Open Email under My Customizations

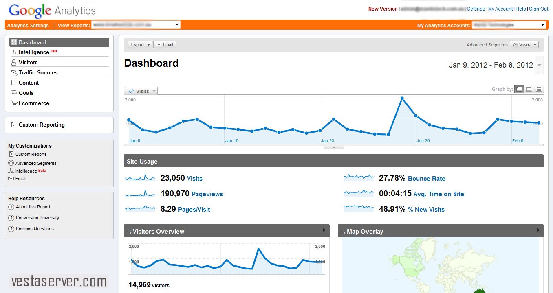point(20,179)
